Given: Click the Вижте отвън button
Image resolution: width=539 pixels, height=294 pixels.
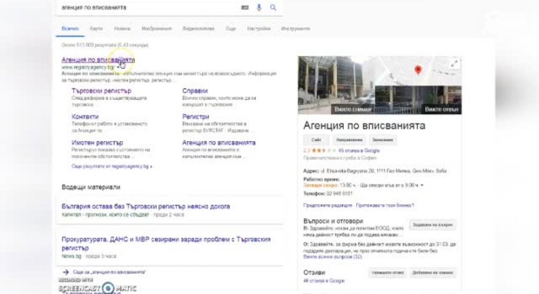Looking at the screenshot, I should point(442,109).
